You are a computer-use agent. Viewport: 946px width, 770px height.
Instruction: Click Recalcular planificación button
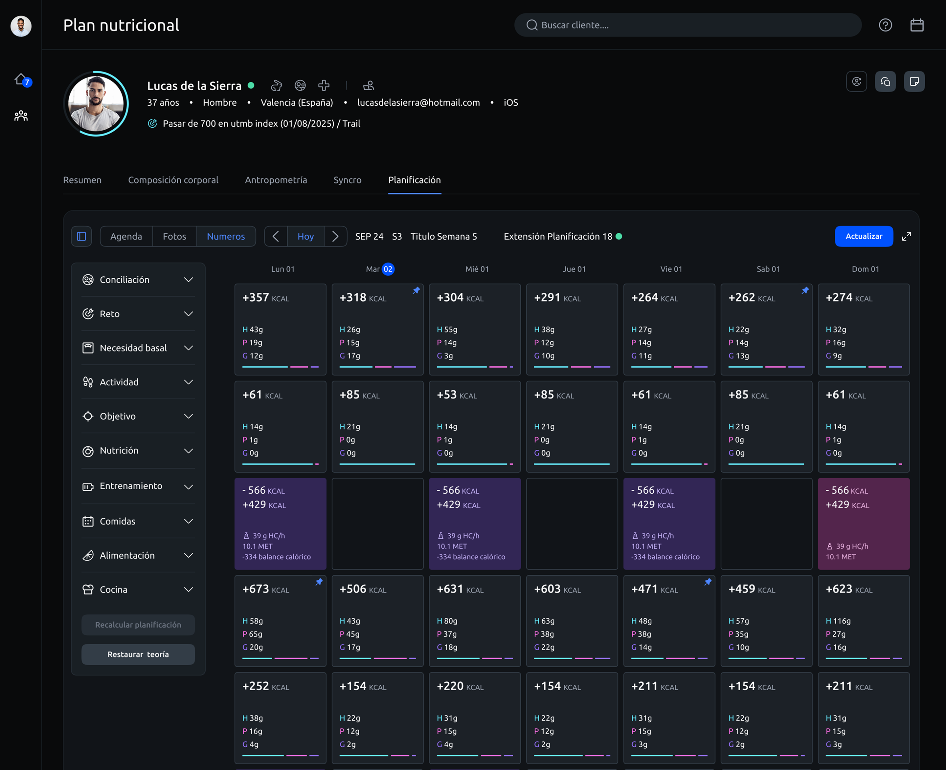(138, 625)
